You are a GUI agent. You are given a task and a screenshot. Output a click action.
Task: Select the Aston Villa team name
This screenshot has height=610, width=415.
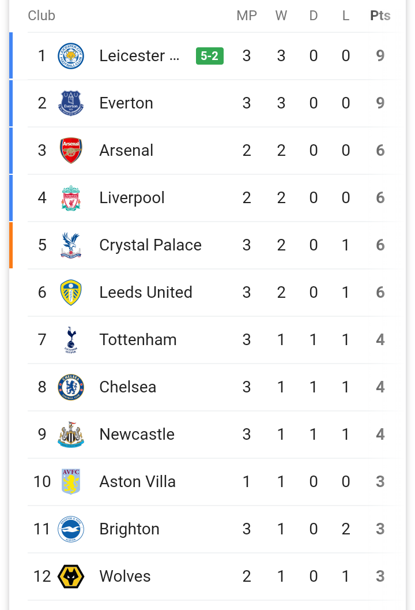[137, 482]
